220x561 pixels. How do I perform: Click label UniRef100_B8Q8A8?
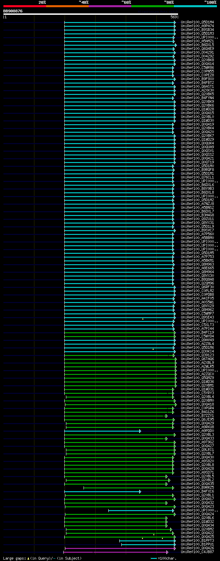[x=197, y=280]
